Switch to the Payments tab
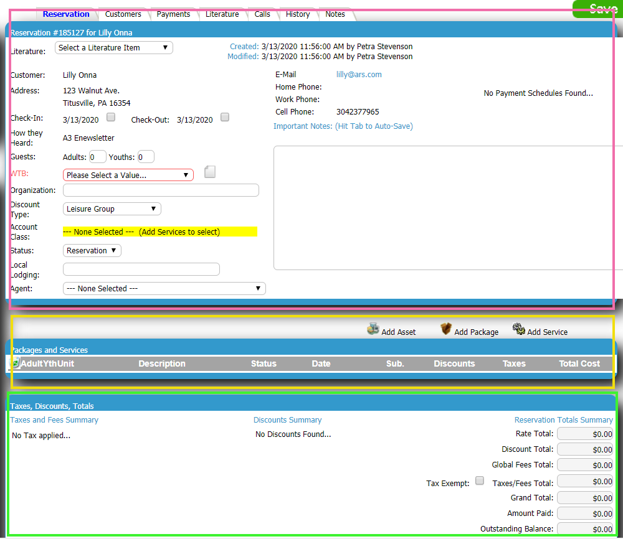Screen dimensions: 623x539 173,14
